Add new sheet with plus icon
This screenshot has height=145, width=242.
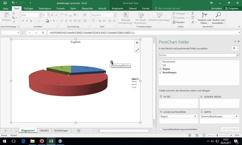pos(79,130)
